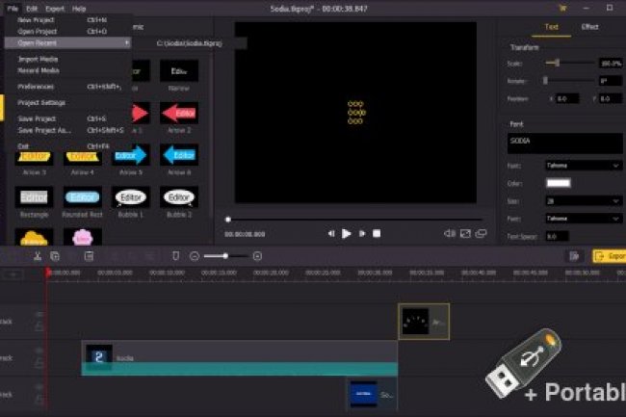This screenshot has height=417, width=626.
Task: Step back one frame in the preview
Action: pos(331,233)
